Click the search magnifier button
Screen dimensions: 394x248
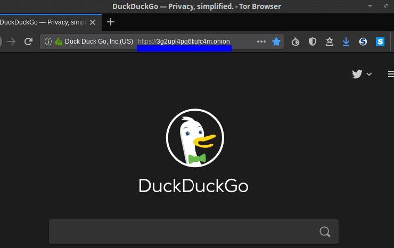tap(325, 232)
